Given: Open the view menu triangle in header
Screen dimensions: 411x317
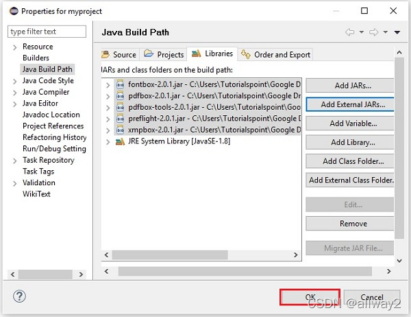Looking at the screenshot, I should pos(397,32).
